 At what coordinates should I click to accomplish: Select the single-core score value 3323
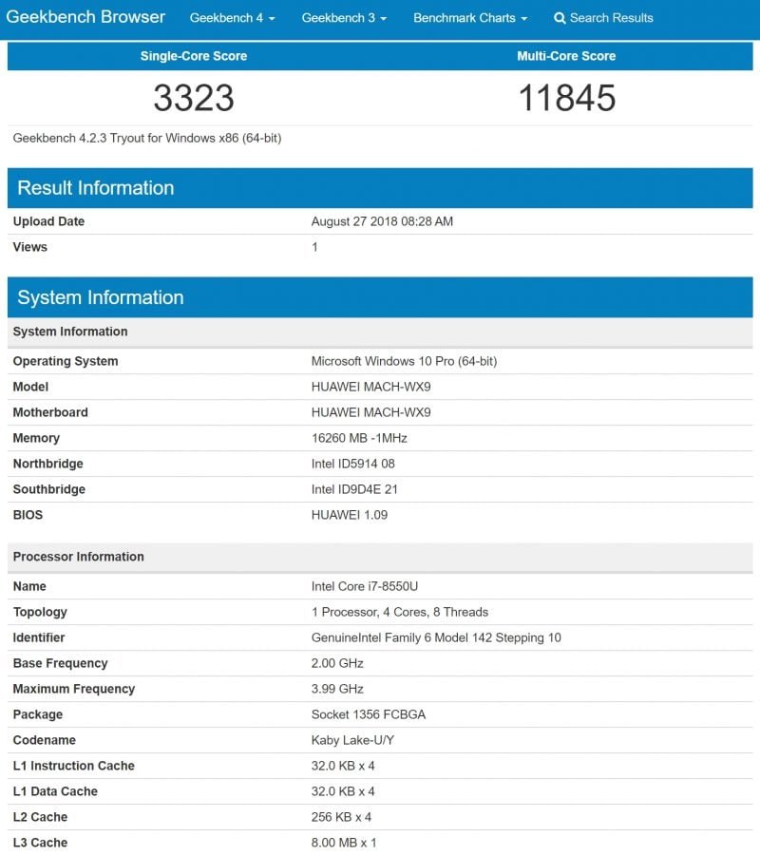[194, 98]
